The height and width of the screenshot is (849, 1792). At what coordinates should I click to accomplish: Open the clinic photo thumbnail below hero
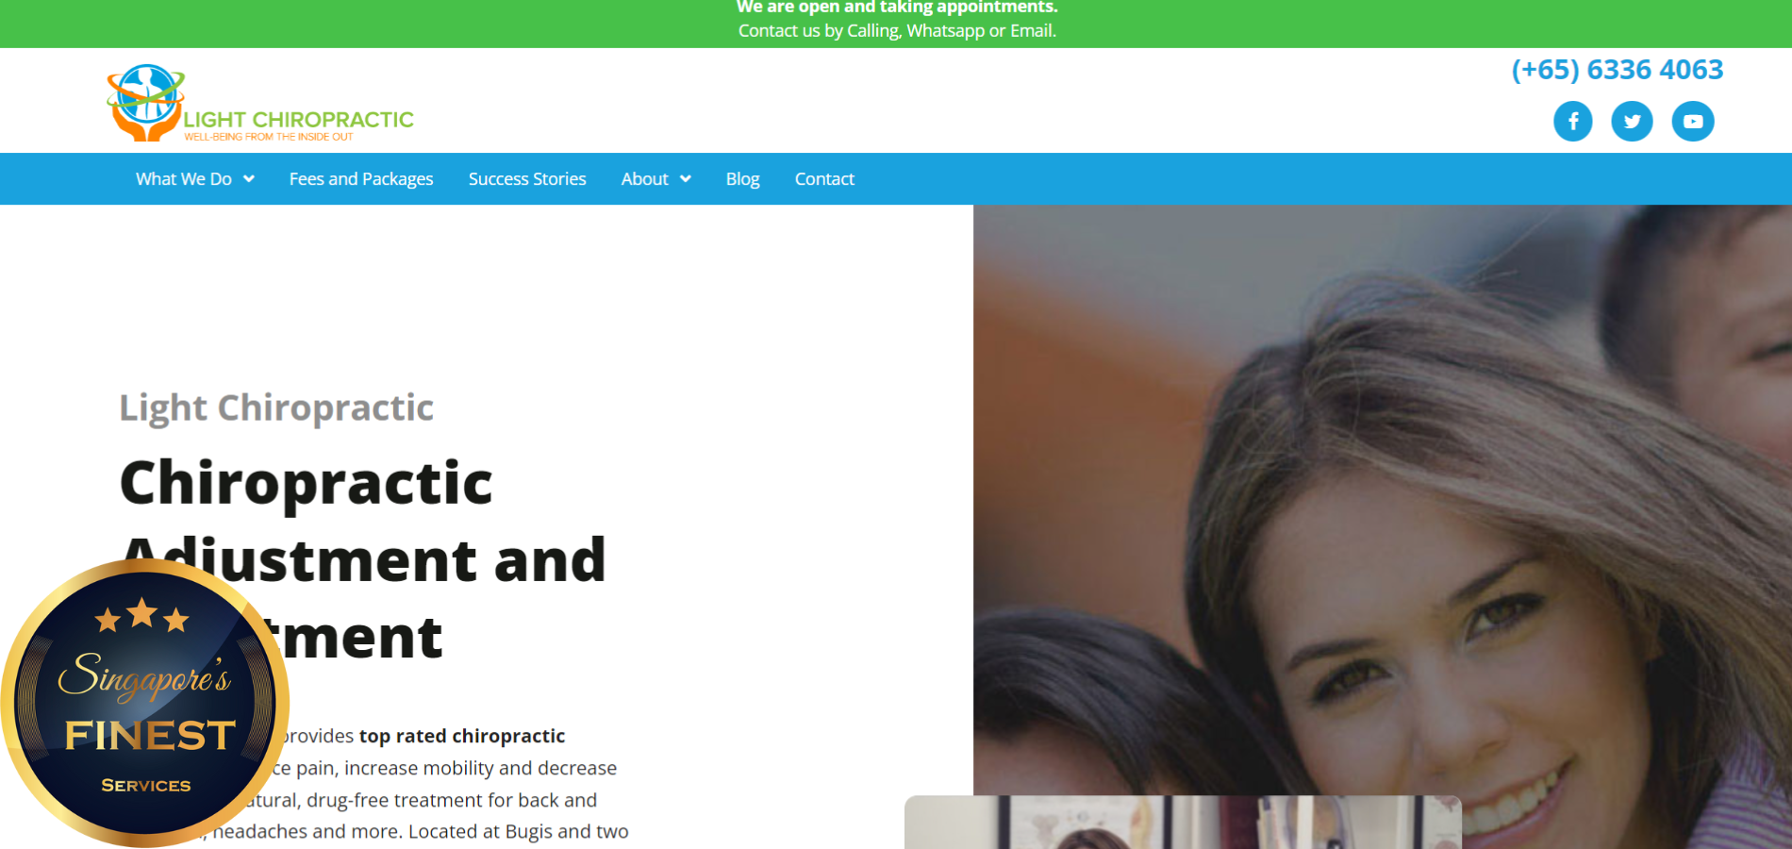1183,822
